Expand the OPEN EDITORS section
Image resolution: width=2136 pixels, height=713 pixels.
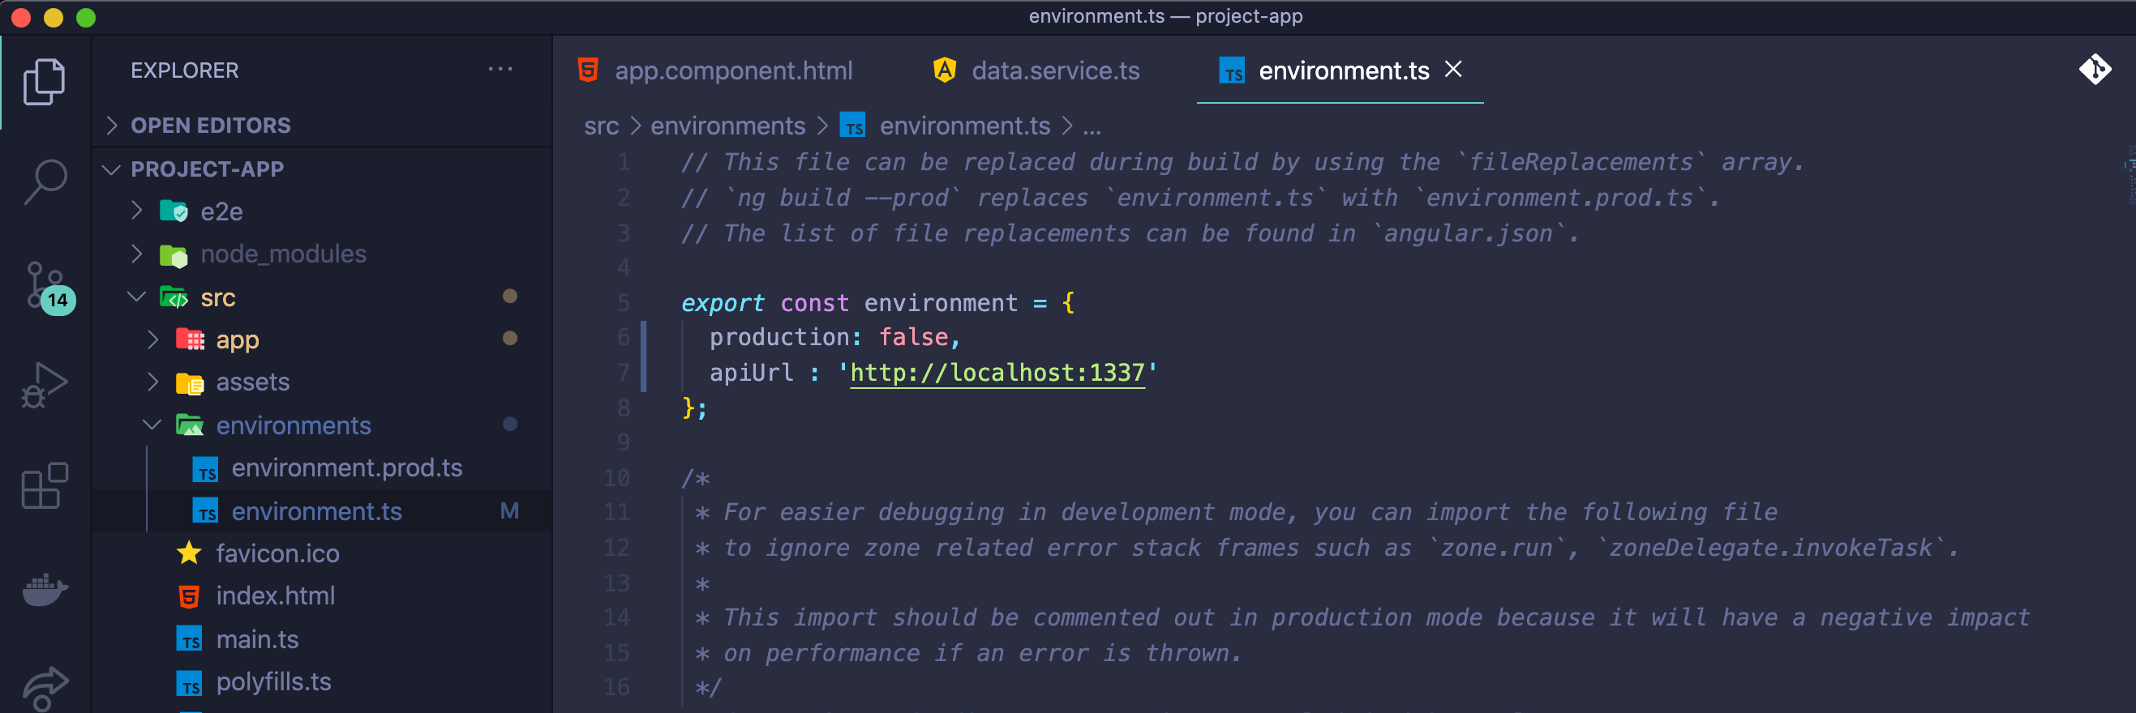(x=211, y=125)
